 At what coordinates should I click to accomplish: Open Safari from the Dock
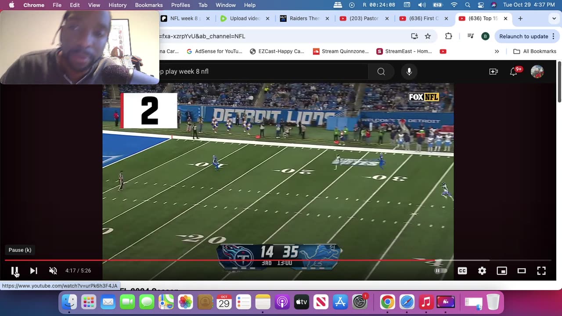(x=407, y=302)
